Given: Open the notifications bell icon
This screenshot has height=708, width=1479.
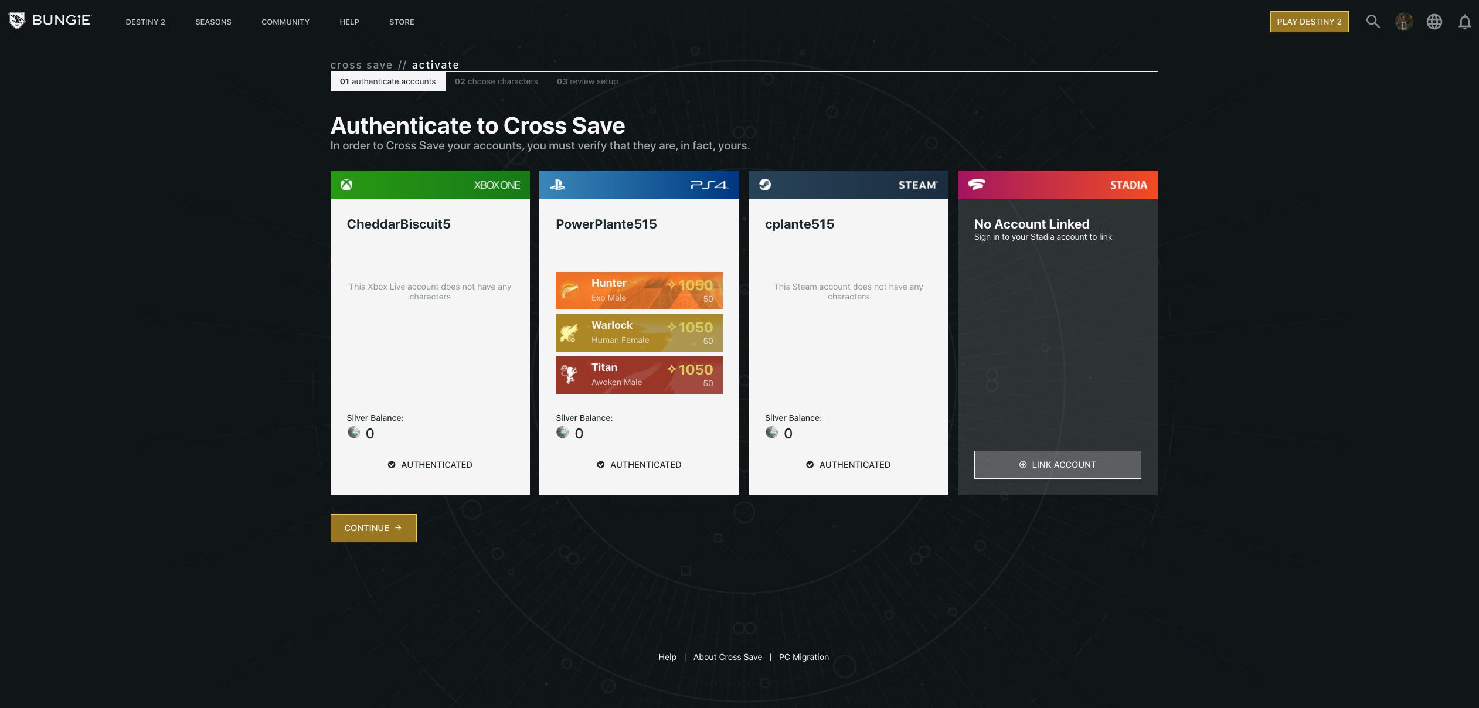Looking at the screenshot, I should tap(1464, 22).
